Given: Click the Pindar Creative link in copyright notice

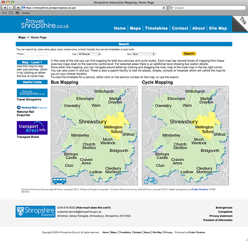Looking at the screenshot, I should pos(200,189).
